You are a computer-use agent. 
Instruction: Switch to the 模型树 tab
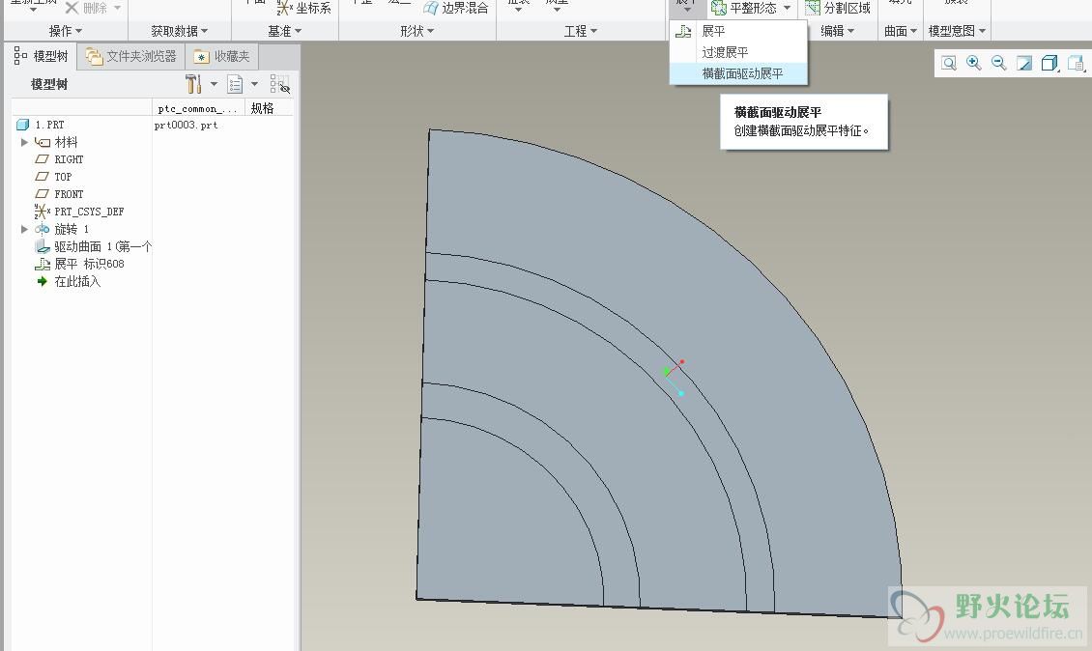[41, 56]
